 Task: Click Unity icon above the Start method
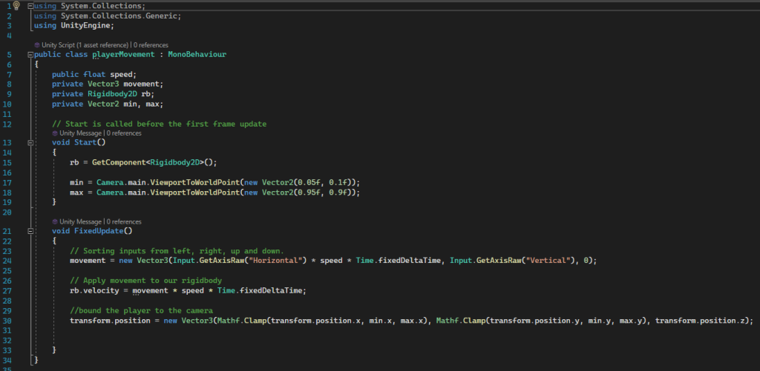(x=55, y=133)
